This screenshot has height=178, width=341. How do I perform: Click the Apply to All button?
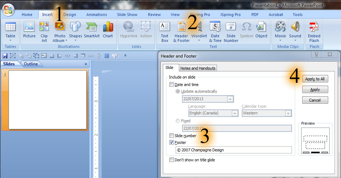(x=315, y=79)
